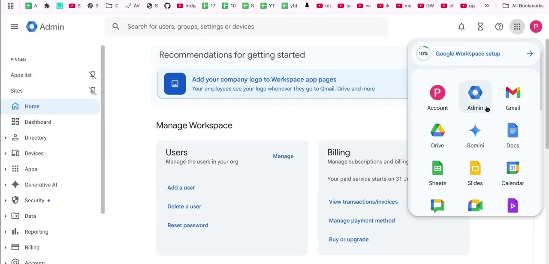Open the DW YouTube bookmark
549x264 pixels.
pyautogui.click(x=425, y=6)
